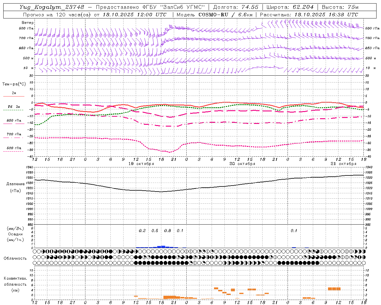
Task: Click the (мм/1ч.) precipitation unit label
Action: tap(15, 240)
